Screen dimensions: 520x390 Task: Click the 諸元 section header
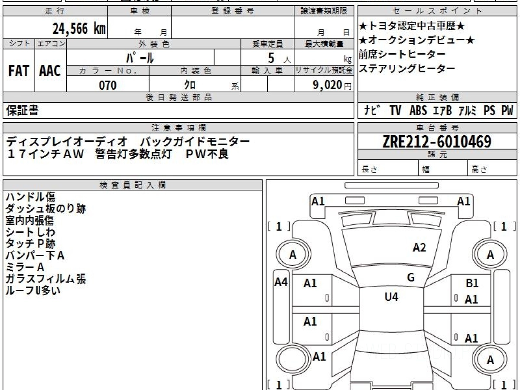click(x=437, y=155)
